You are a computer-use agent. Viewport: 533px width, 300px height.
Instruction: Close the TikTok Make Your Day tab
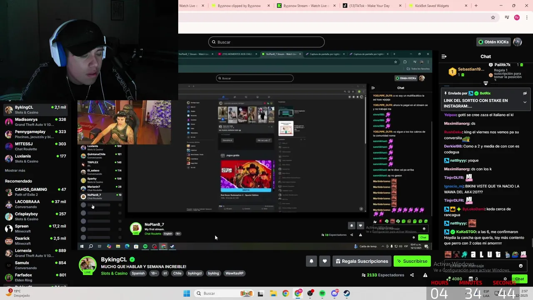click(400, 6)
